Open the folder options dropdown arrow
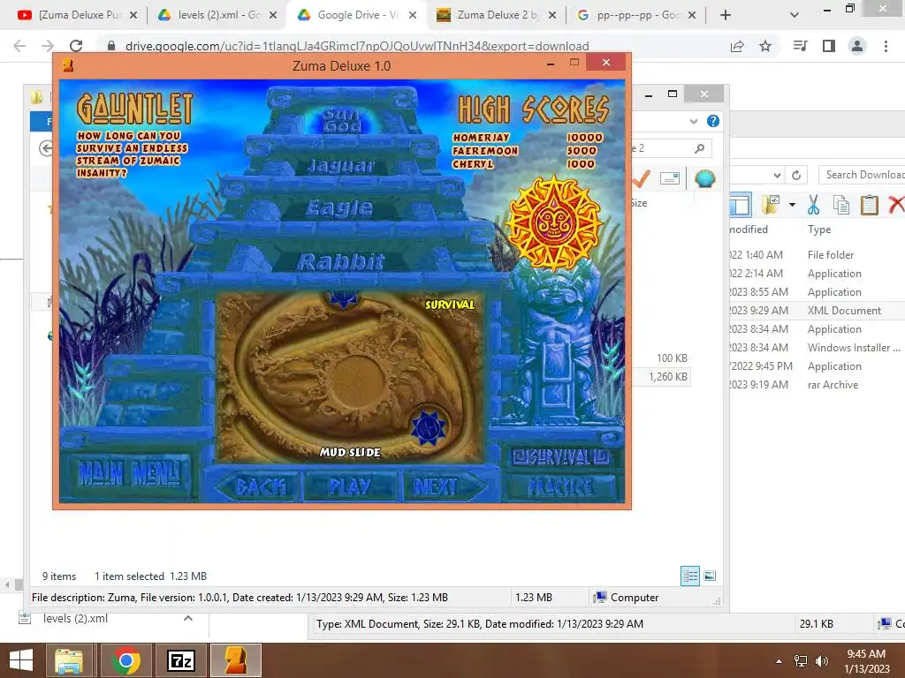This screenshot has height=678, width=905. point(792,205)
